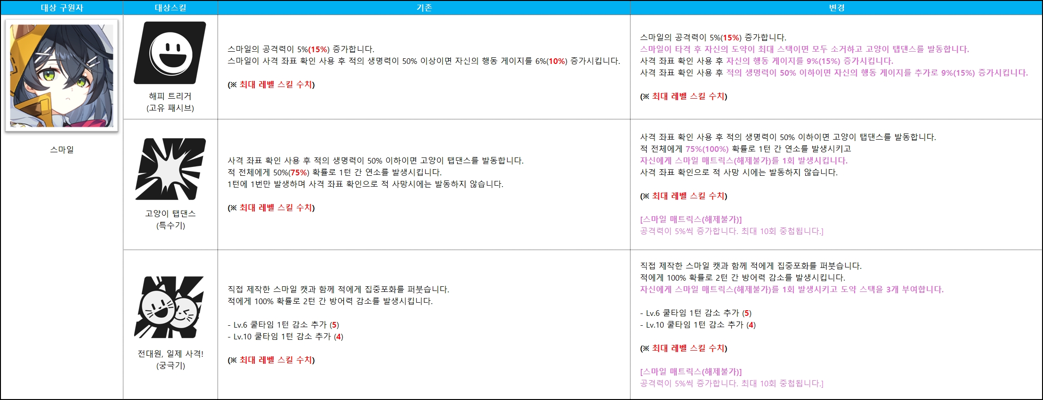Click 최대 레벨 스킬 수치 note in 변경 해피 트리거
This screenshot has height=400, width=1043.
click(x=684, y=96)
